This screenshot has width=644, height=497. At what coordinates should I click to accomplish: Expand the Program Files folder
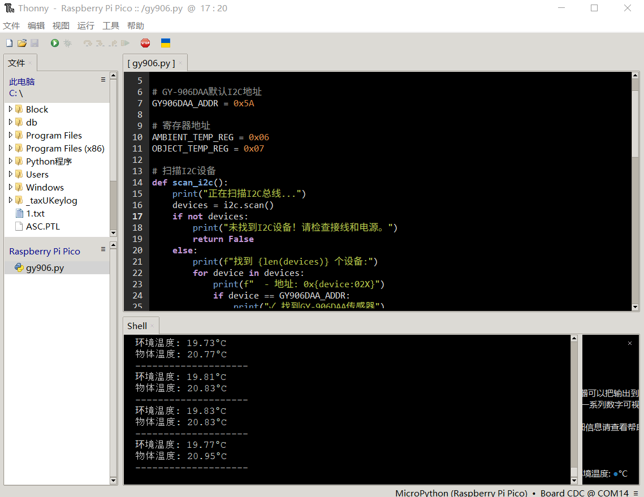[10, 136]
